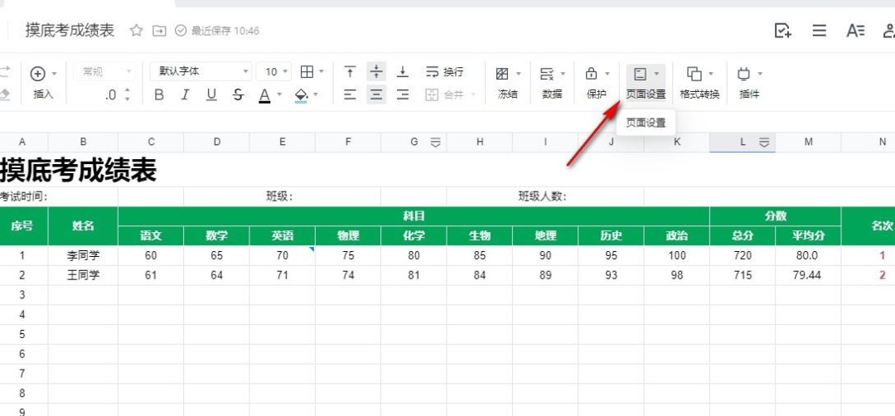
Task: Click the 插入 circled plus icon
Action: (x=37, y=73)
